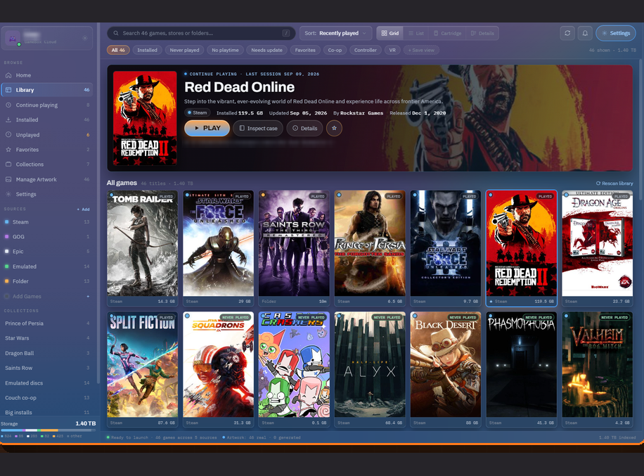This screenshot has width=644, height=476.
Task: Open the Star Wars collection
Action: click(x=47, y=338)
